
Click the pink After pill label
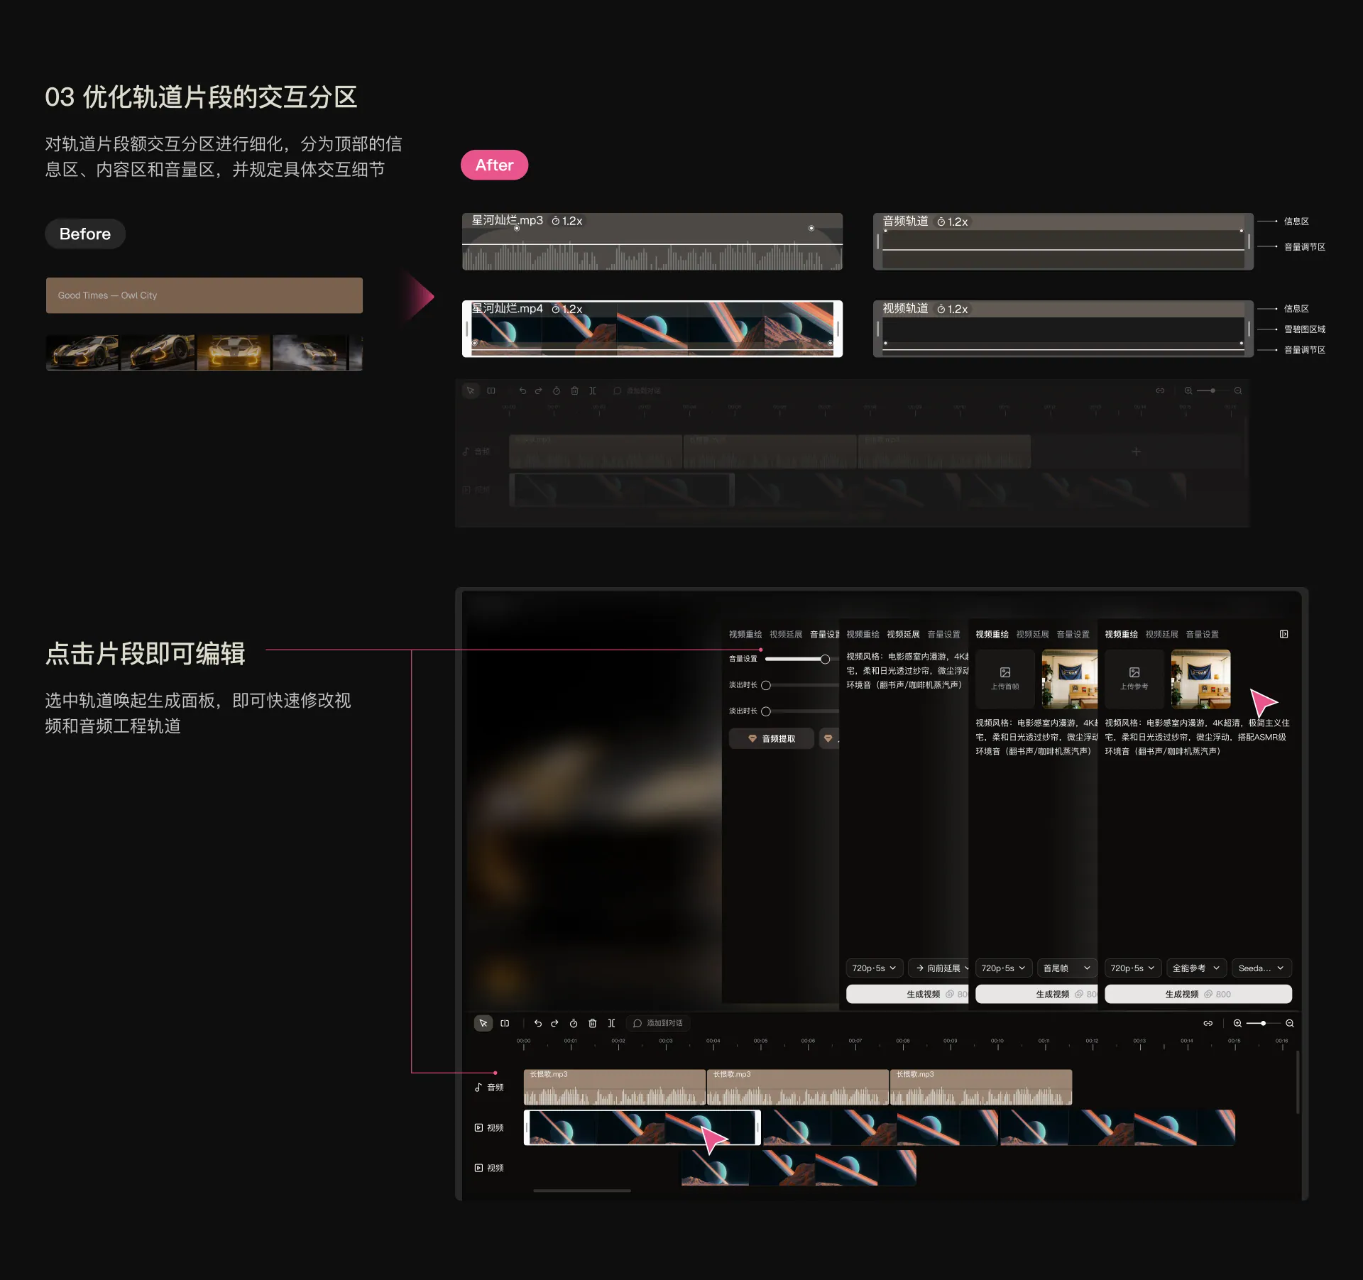coord(494,165)
